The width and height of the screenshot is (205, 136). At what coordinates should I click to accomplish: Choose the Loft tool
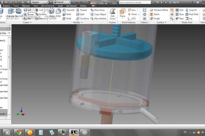point(28,10)
